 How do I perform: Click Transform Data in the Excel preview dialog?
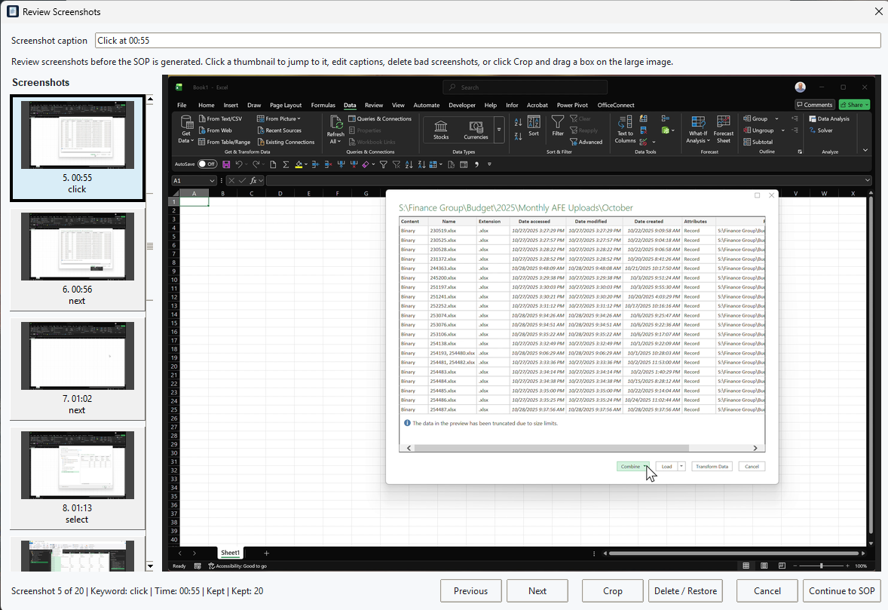tap(712, 467)
